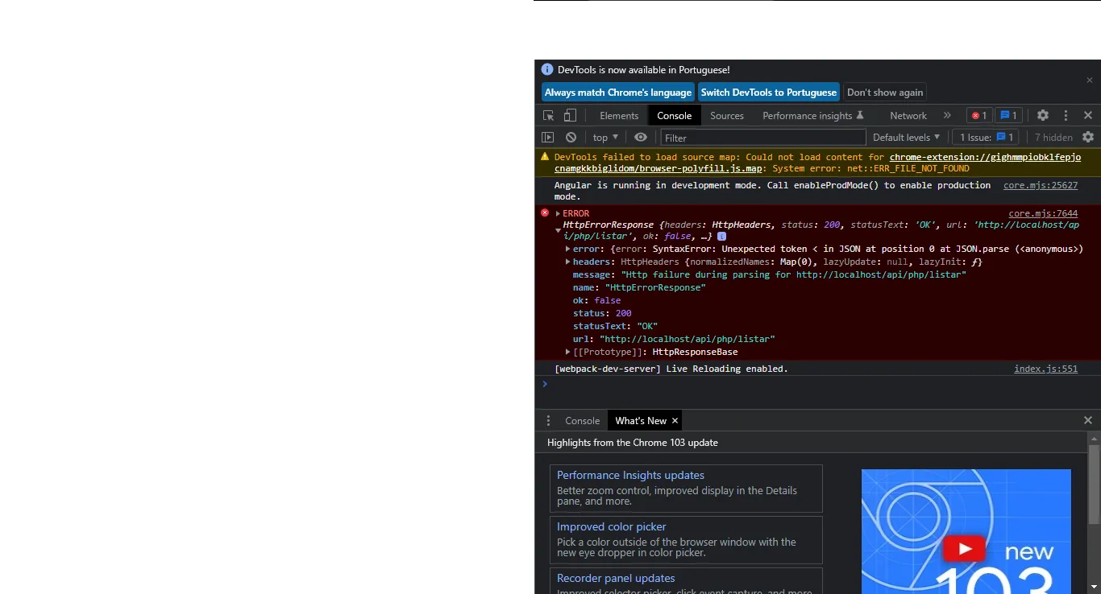1101x594 pixels.
Task: Click the red error count badge
Action: tap(979, 116)
